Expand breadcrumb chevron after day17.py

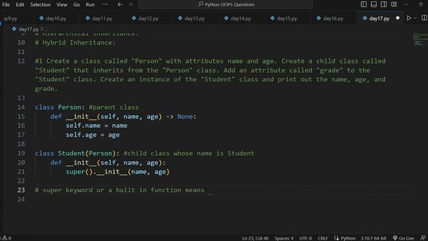[41, 29]
